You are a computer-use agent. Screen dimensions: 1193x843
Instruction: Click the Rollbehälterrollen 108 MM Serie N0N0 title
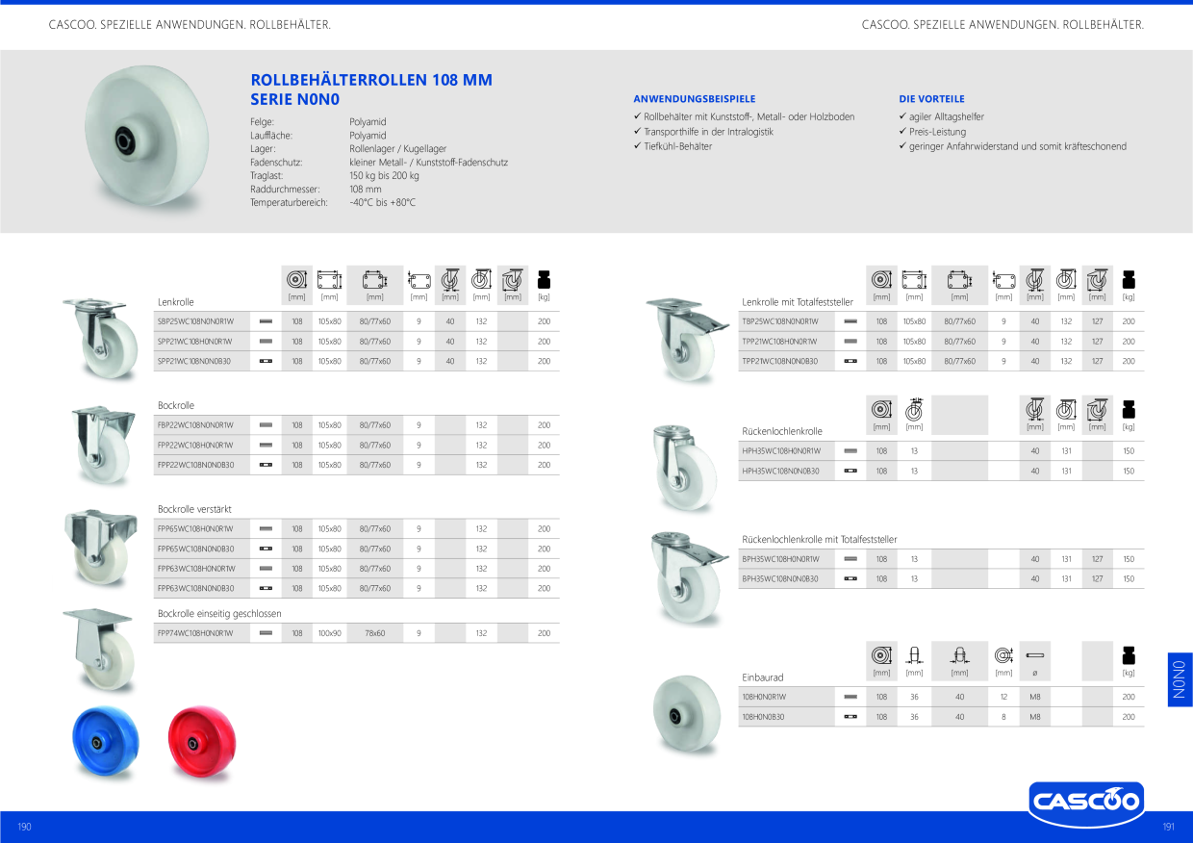tap(371, 89)
